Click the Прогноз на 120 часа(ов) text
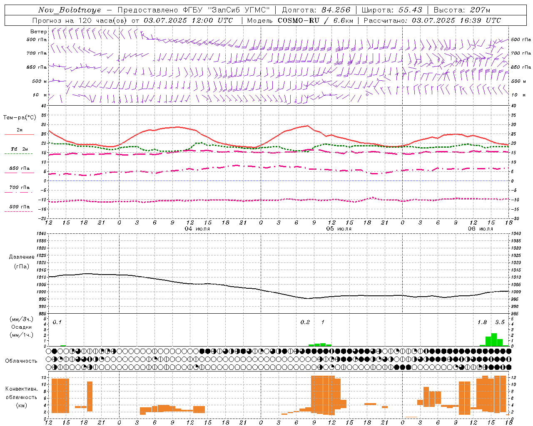 tap(80, 20)
